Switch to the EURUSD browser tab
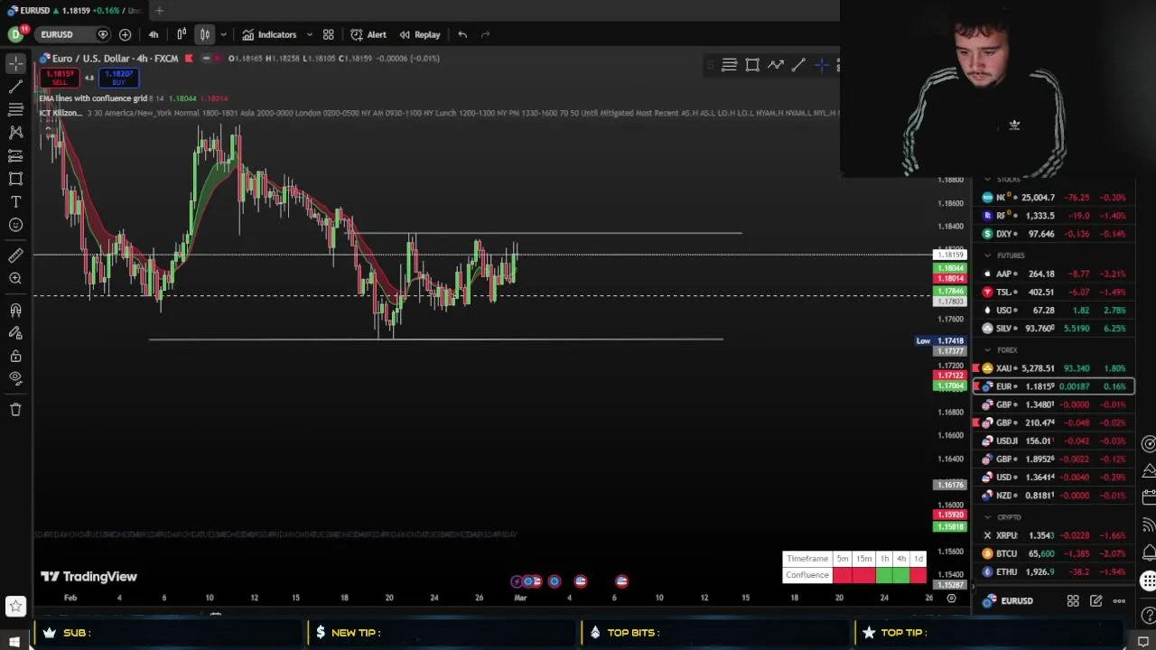The width and height of the screenshot is (1156, 650). point(74,10)
